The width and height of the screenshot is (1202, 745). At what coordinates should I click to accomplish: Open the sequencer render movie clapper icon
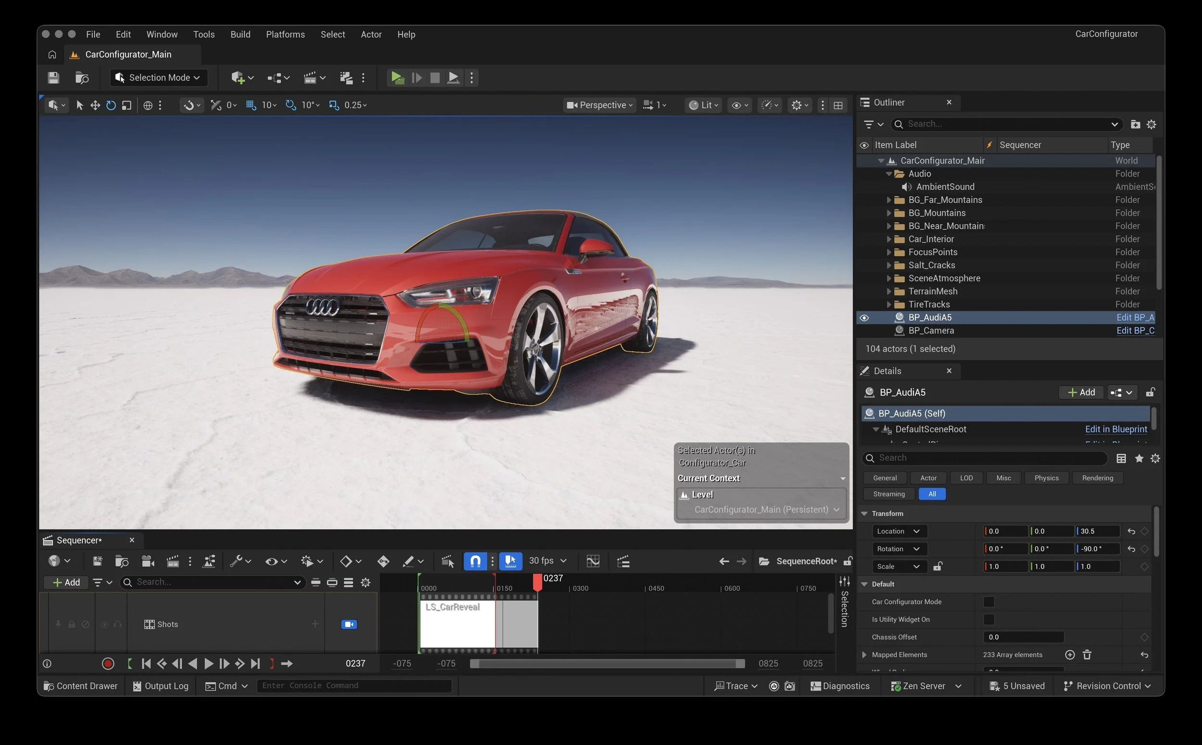pyautogui.click(x=172, y=561)
